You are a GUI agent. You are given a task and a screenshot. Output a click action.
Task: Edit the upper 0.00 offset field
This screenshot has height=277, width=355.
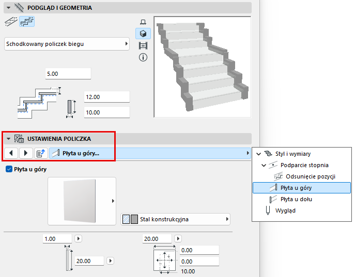click(x=199, y=250)
